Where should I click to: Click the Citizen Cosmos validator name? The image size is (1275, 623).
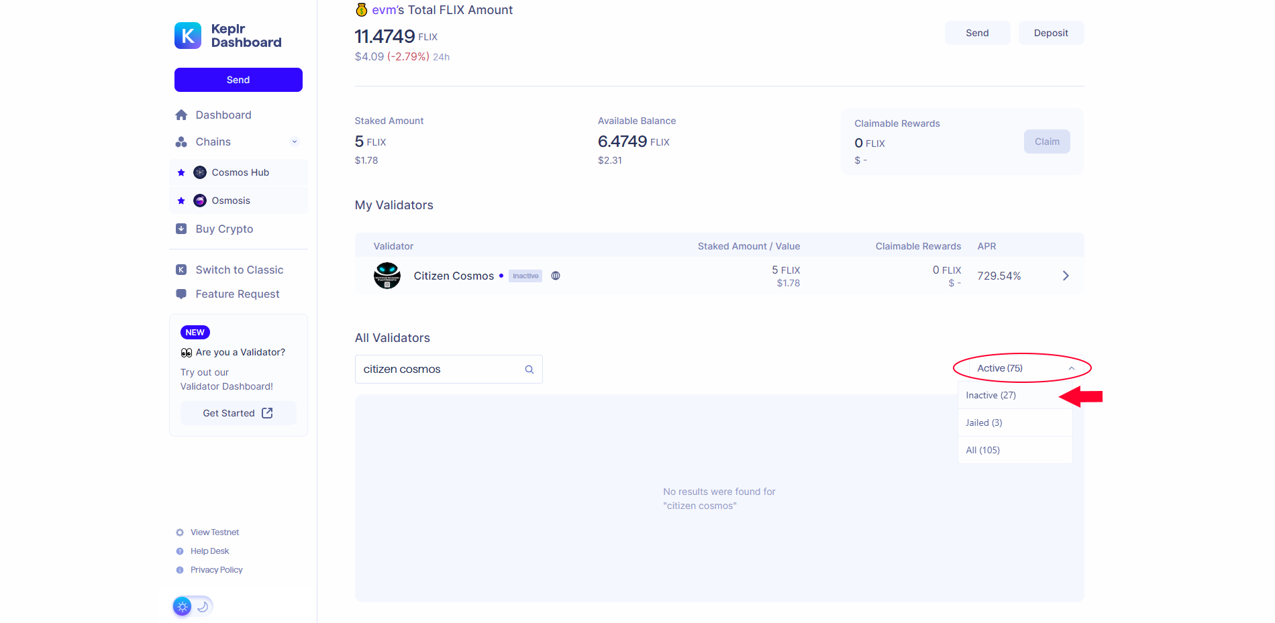click(x=454, y=276)
